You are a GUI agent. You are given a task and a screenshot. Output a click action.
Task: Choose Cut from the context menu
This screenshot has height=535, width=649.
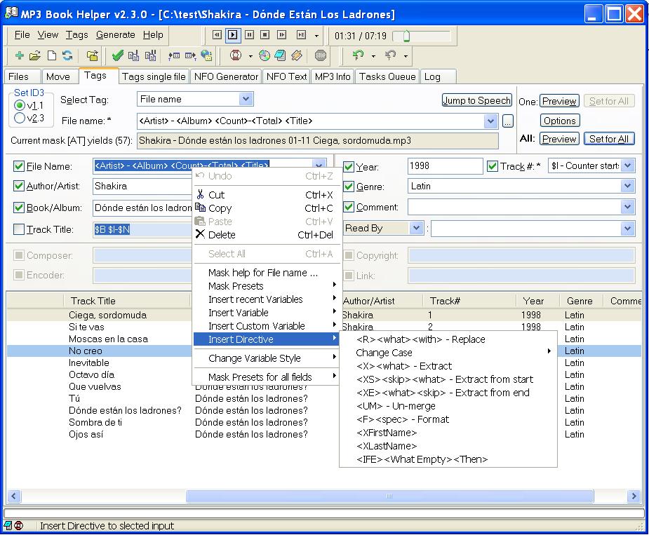(x=266, y=195)
